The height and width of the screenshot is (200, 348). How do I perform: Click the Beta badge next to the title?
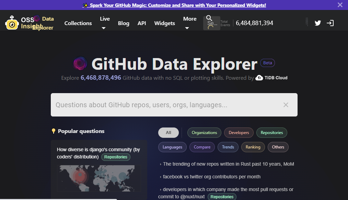coord(267,63)
